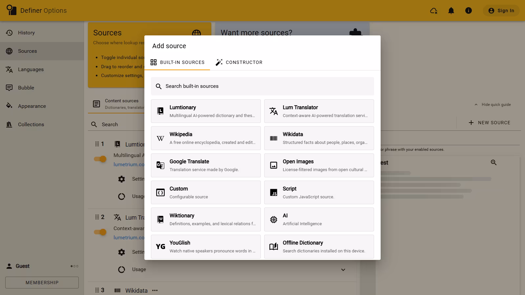Click the Lum Translator translate icon
Image resolution: width=525 pixels, height=295 pixels.
click(x=274, y=111)
